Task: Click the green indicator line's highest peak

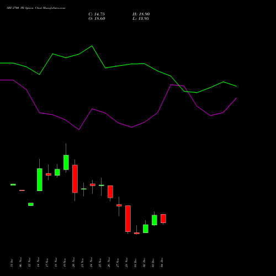Action: [x=92, y=46]
